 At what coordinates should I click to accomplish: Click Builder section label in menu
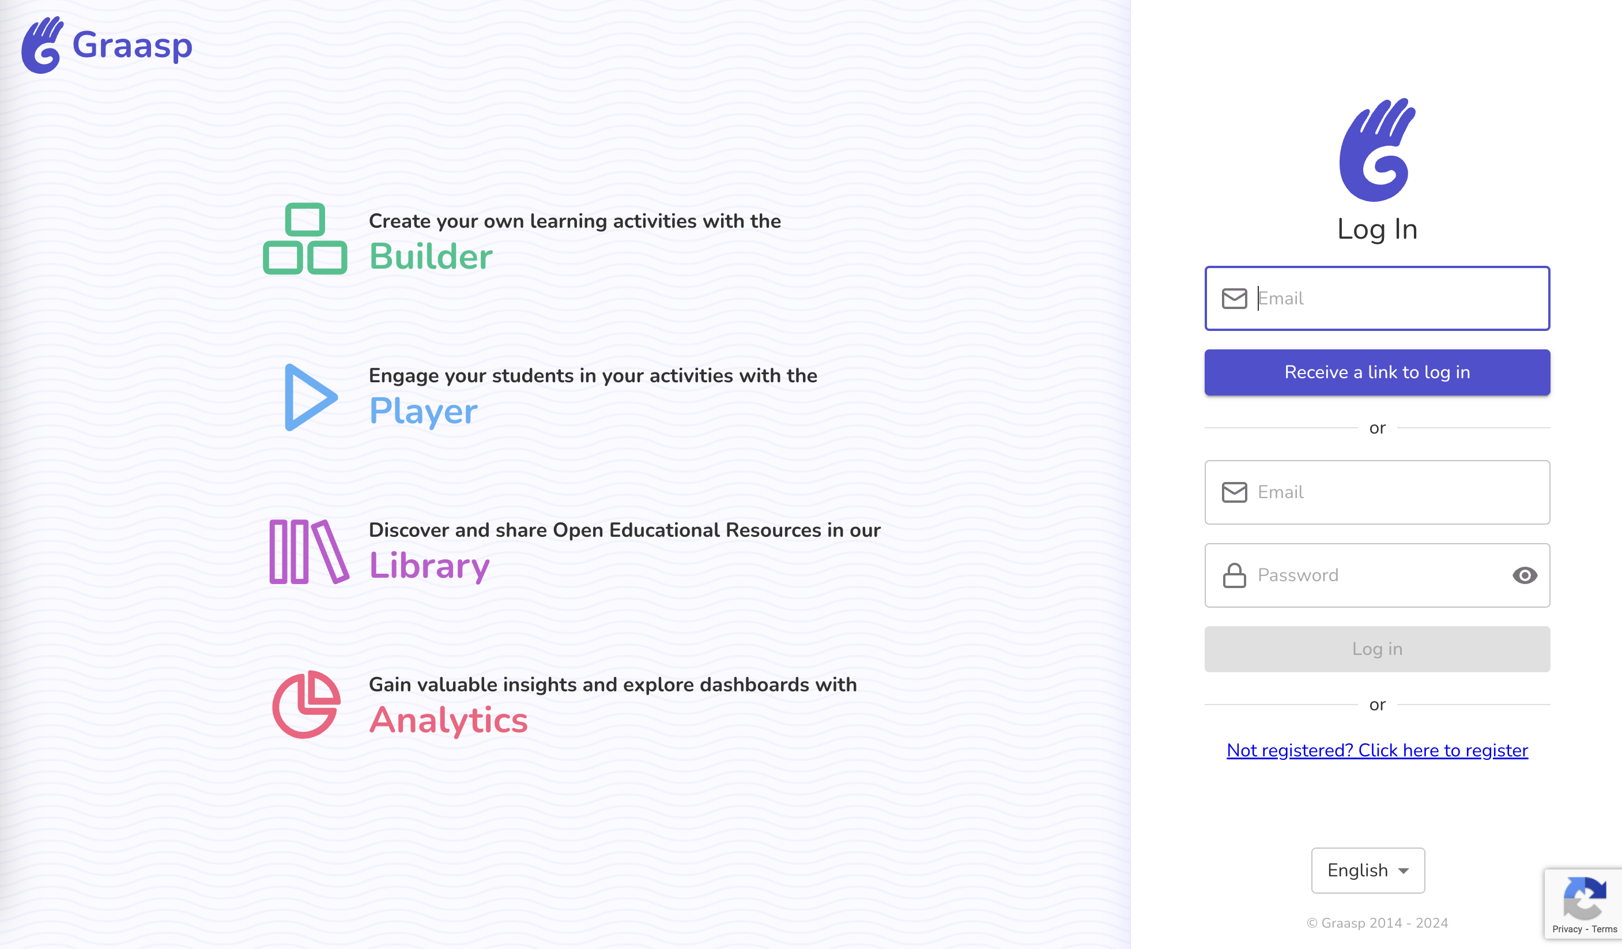click(x=432, y=259)
